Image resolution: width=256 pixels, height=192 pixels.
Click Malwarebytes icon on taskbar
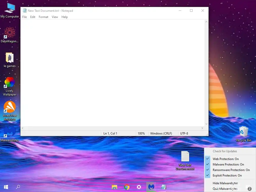[x=151, y=187]
